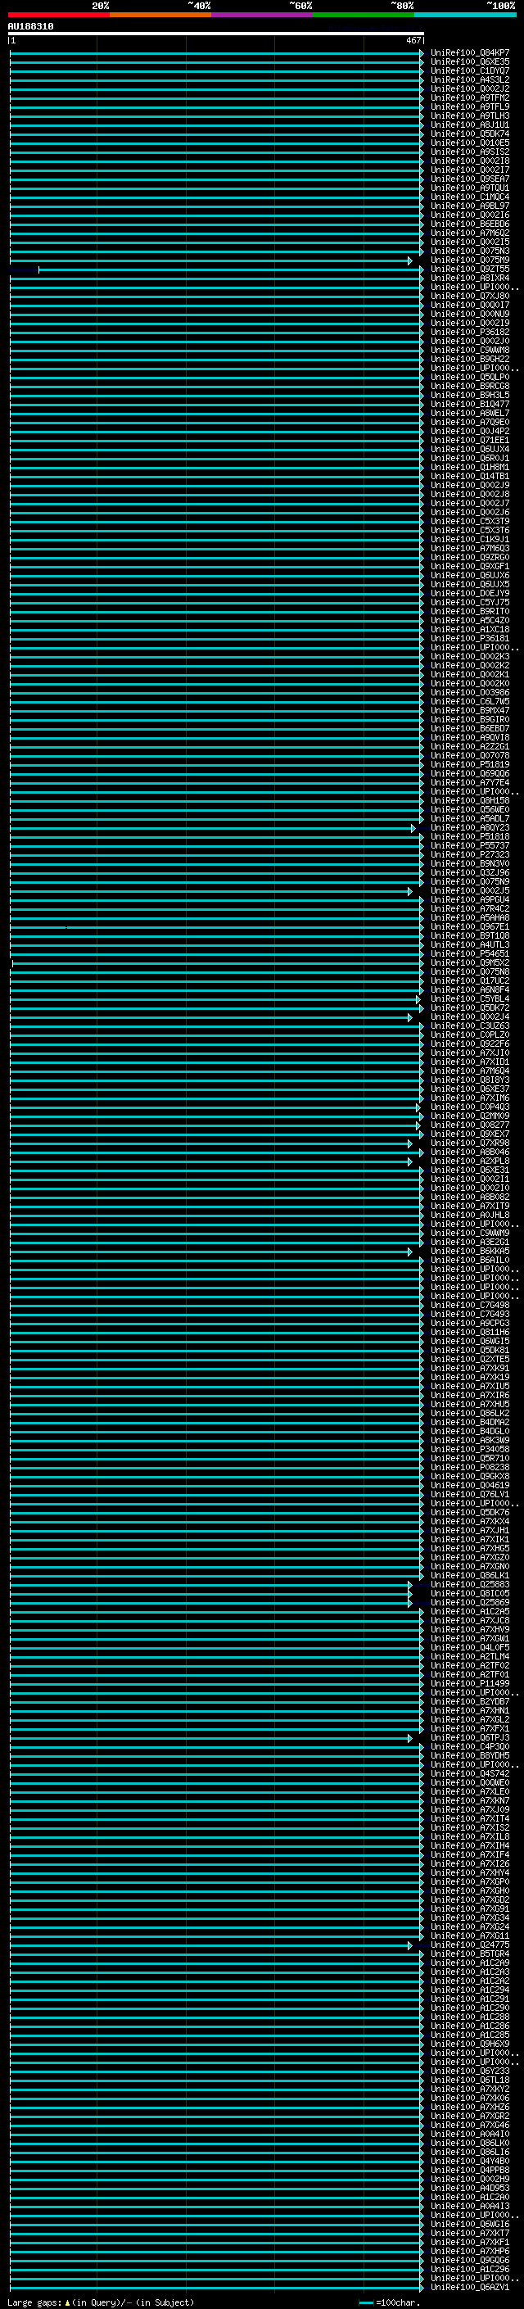524x2309 pixels.
Task: Select hit UniRef100_P55737
Action: [x=469, y=845]
